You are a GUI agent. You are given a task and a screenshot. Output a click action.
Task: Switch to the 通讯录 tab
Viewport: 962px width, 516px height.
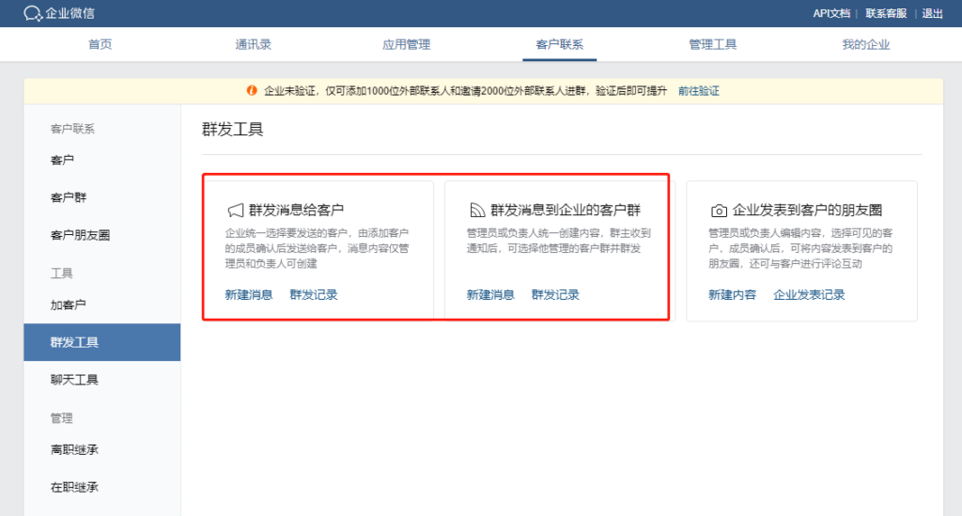click(x=253, y=45)
